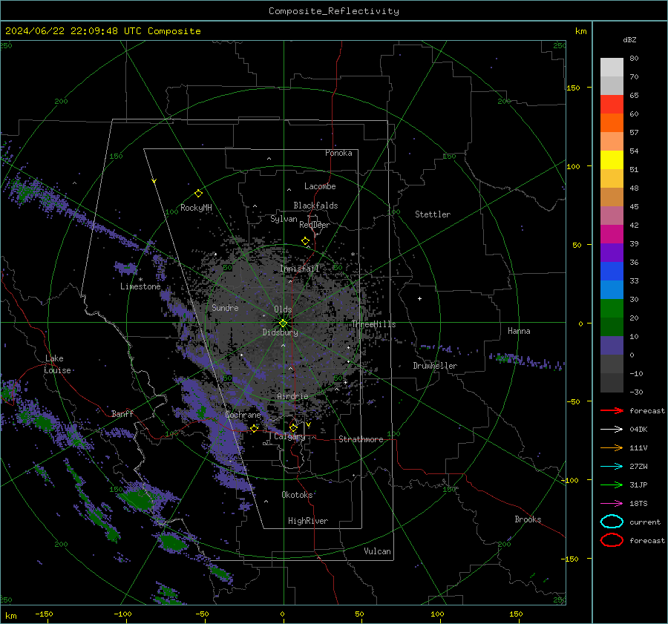The height and width of the screenshot is (624, 668).
Task: Select the dark green 10-20 dBZ swatch
Action: 612,327
